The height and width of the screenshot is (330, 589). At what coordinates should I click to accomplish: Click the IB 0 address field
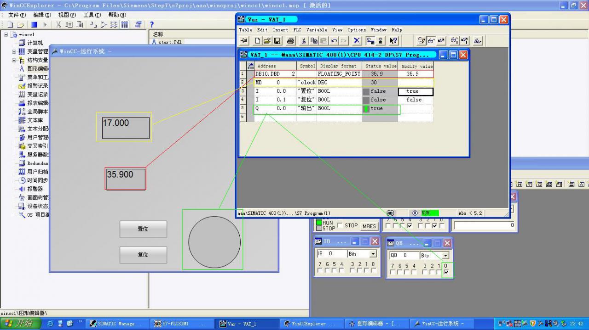[331, 254]
